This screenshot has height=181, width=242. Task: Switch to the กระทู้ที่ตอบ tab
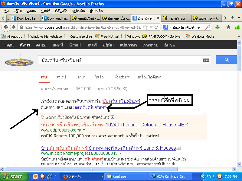tap(176, 18)
